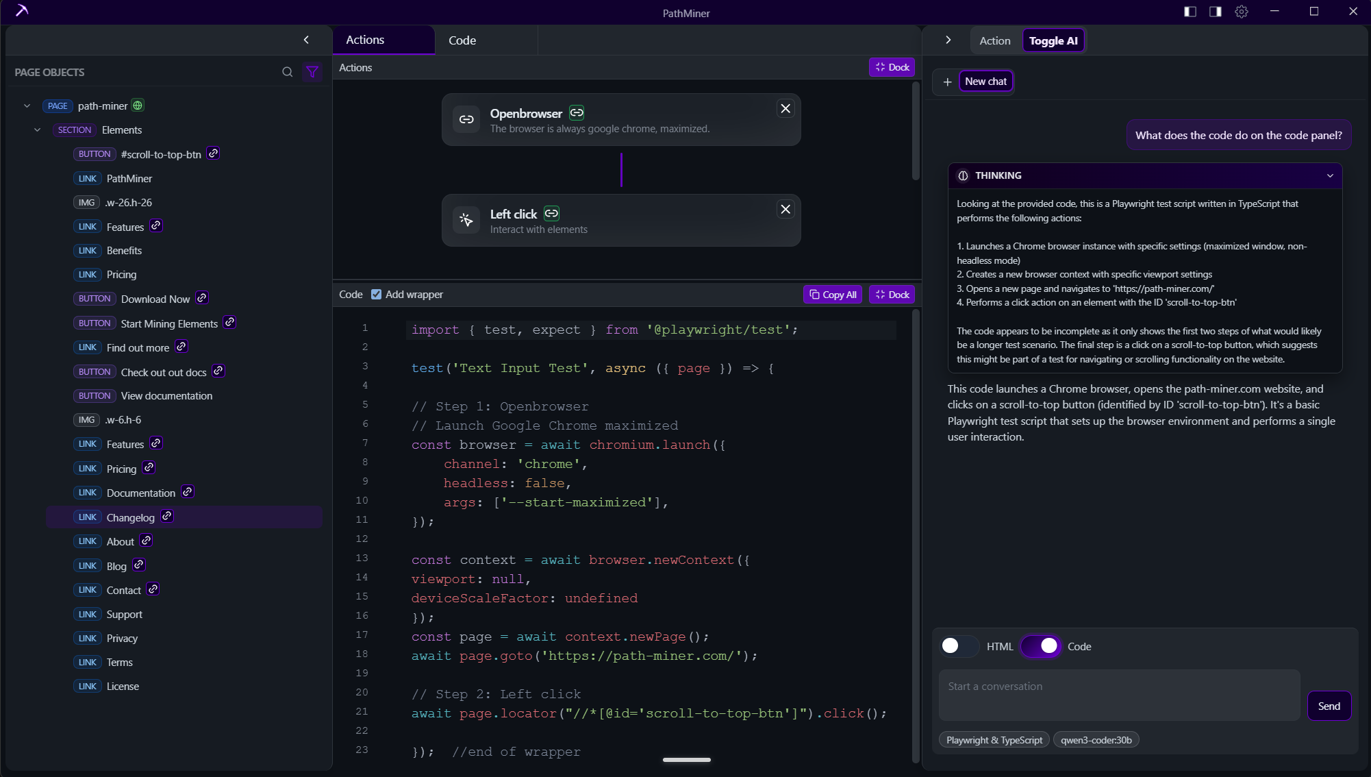Click the chain icon on the Left click action

click(551, 213)
